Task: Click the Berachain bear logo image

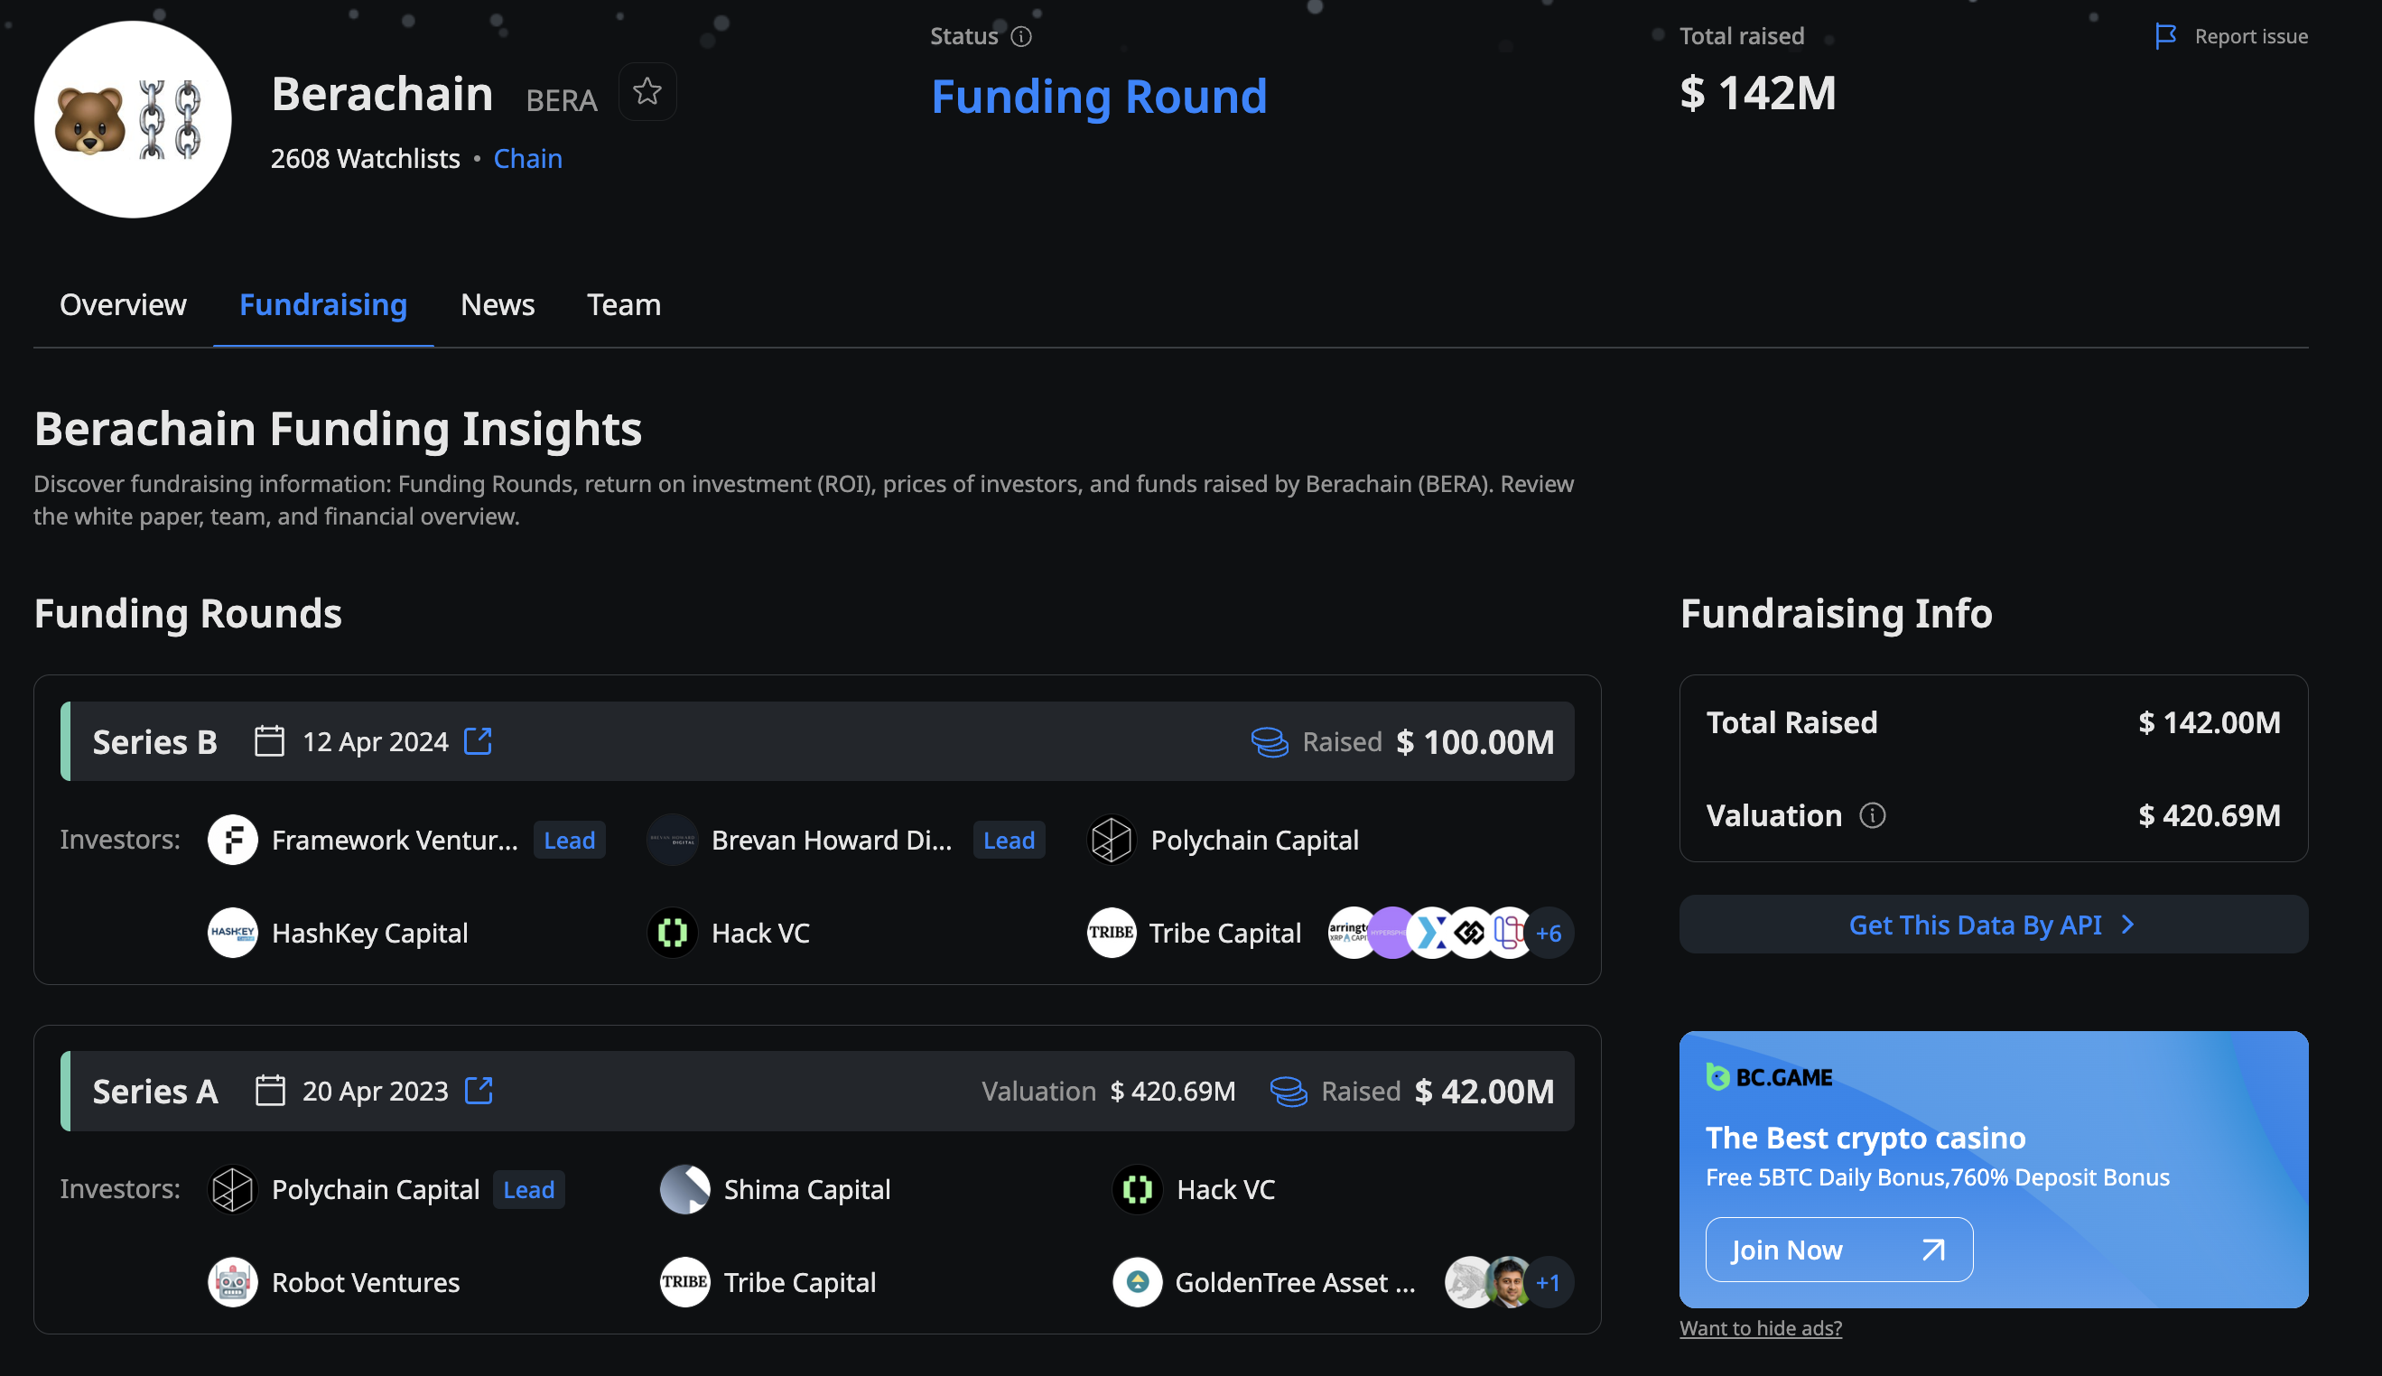Action: [132, 119]
